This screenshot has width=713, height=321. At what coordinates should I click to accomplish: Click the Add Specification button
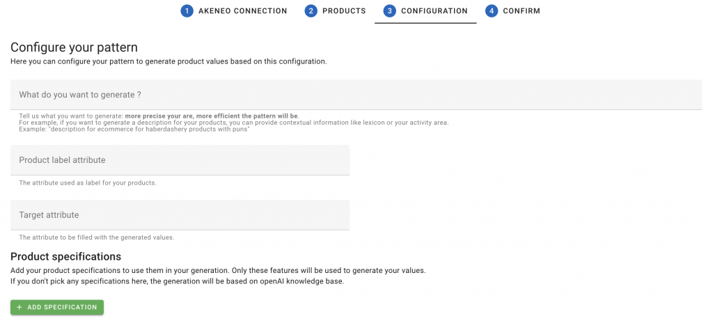coord(57,307)
